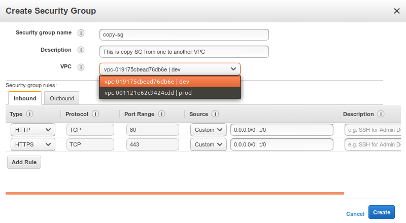The width and height of the screenshot is (406, 223).
Task: Click info icon in Source column header
Action: [x=215, y=115]
